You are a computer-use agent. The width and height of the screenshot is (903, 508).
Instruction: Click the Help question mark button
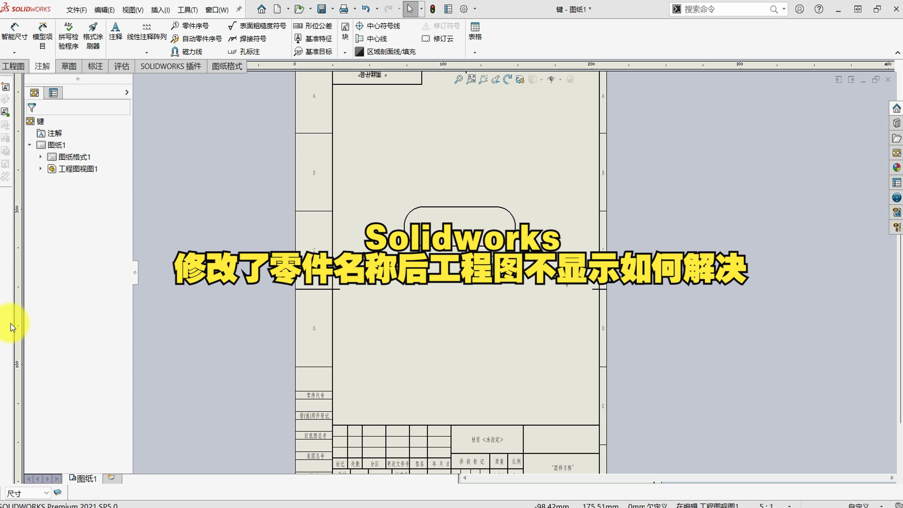tap(819, 9)
